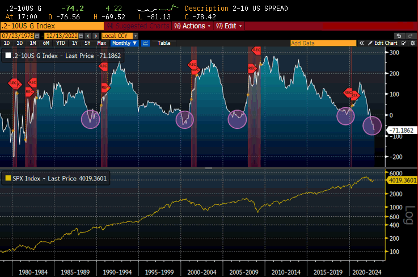Open the 96) Actions menu
418x277 pixels.
click(192, 26)
